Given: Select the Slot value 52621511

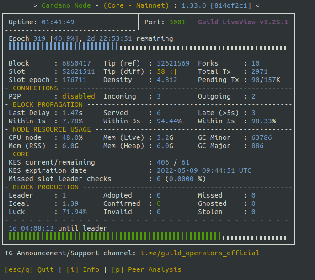Looking at the screenshot, I should [78, 71].
